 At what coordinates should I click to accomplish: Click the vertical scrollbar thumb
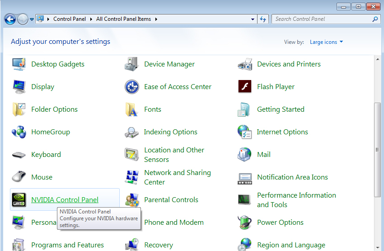378,150
